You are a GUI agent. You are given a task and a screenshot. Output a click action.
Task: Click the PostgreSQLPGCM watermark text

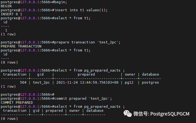[170, 114]
